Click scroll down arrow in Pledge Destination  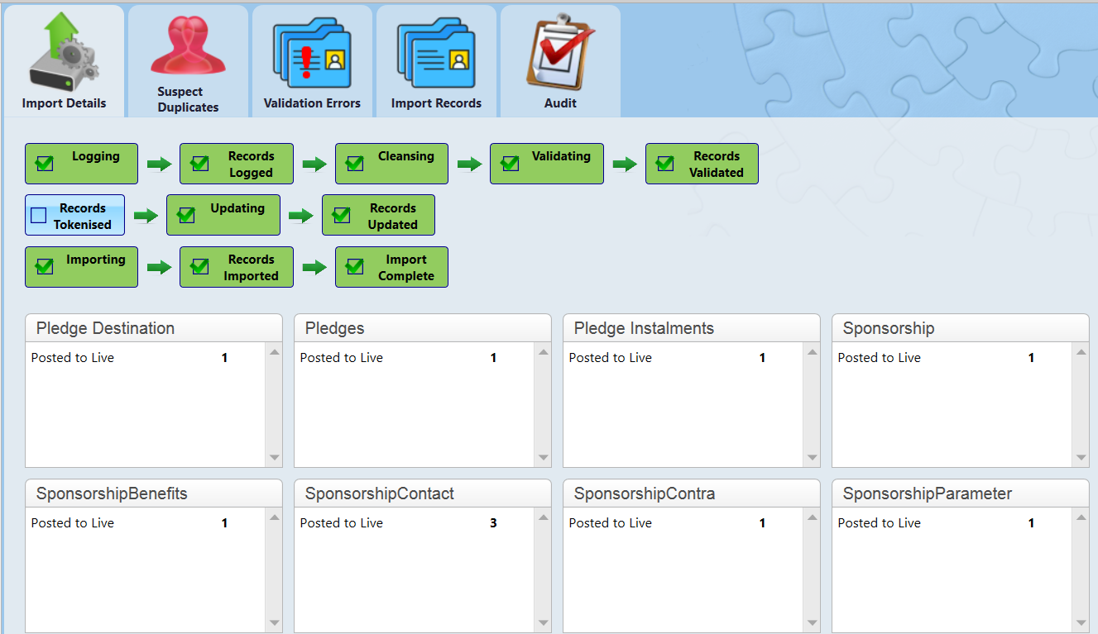point(275,458)
